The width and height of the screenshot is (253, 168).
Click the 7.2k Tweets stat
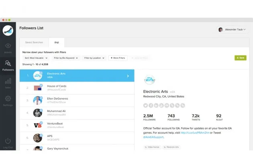pyautogui.click(x=196, y=117)
